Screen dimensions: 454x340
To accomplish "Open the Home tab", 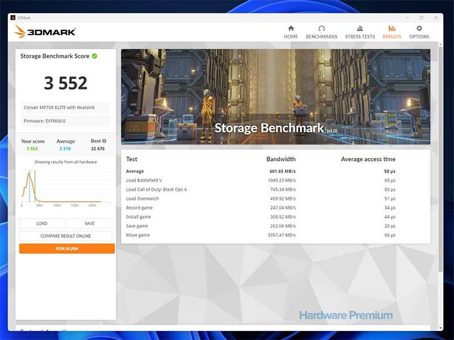I will (x=291, y=32).
